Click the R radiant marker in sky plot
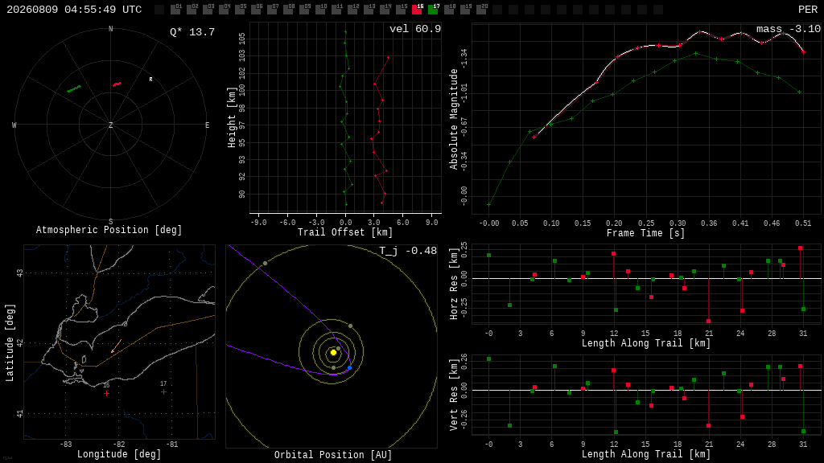 150,80
